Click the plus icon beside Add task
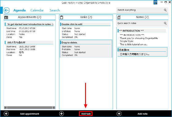The image size is (172, 117). click(61, 114)
